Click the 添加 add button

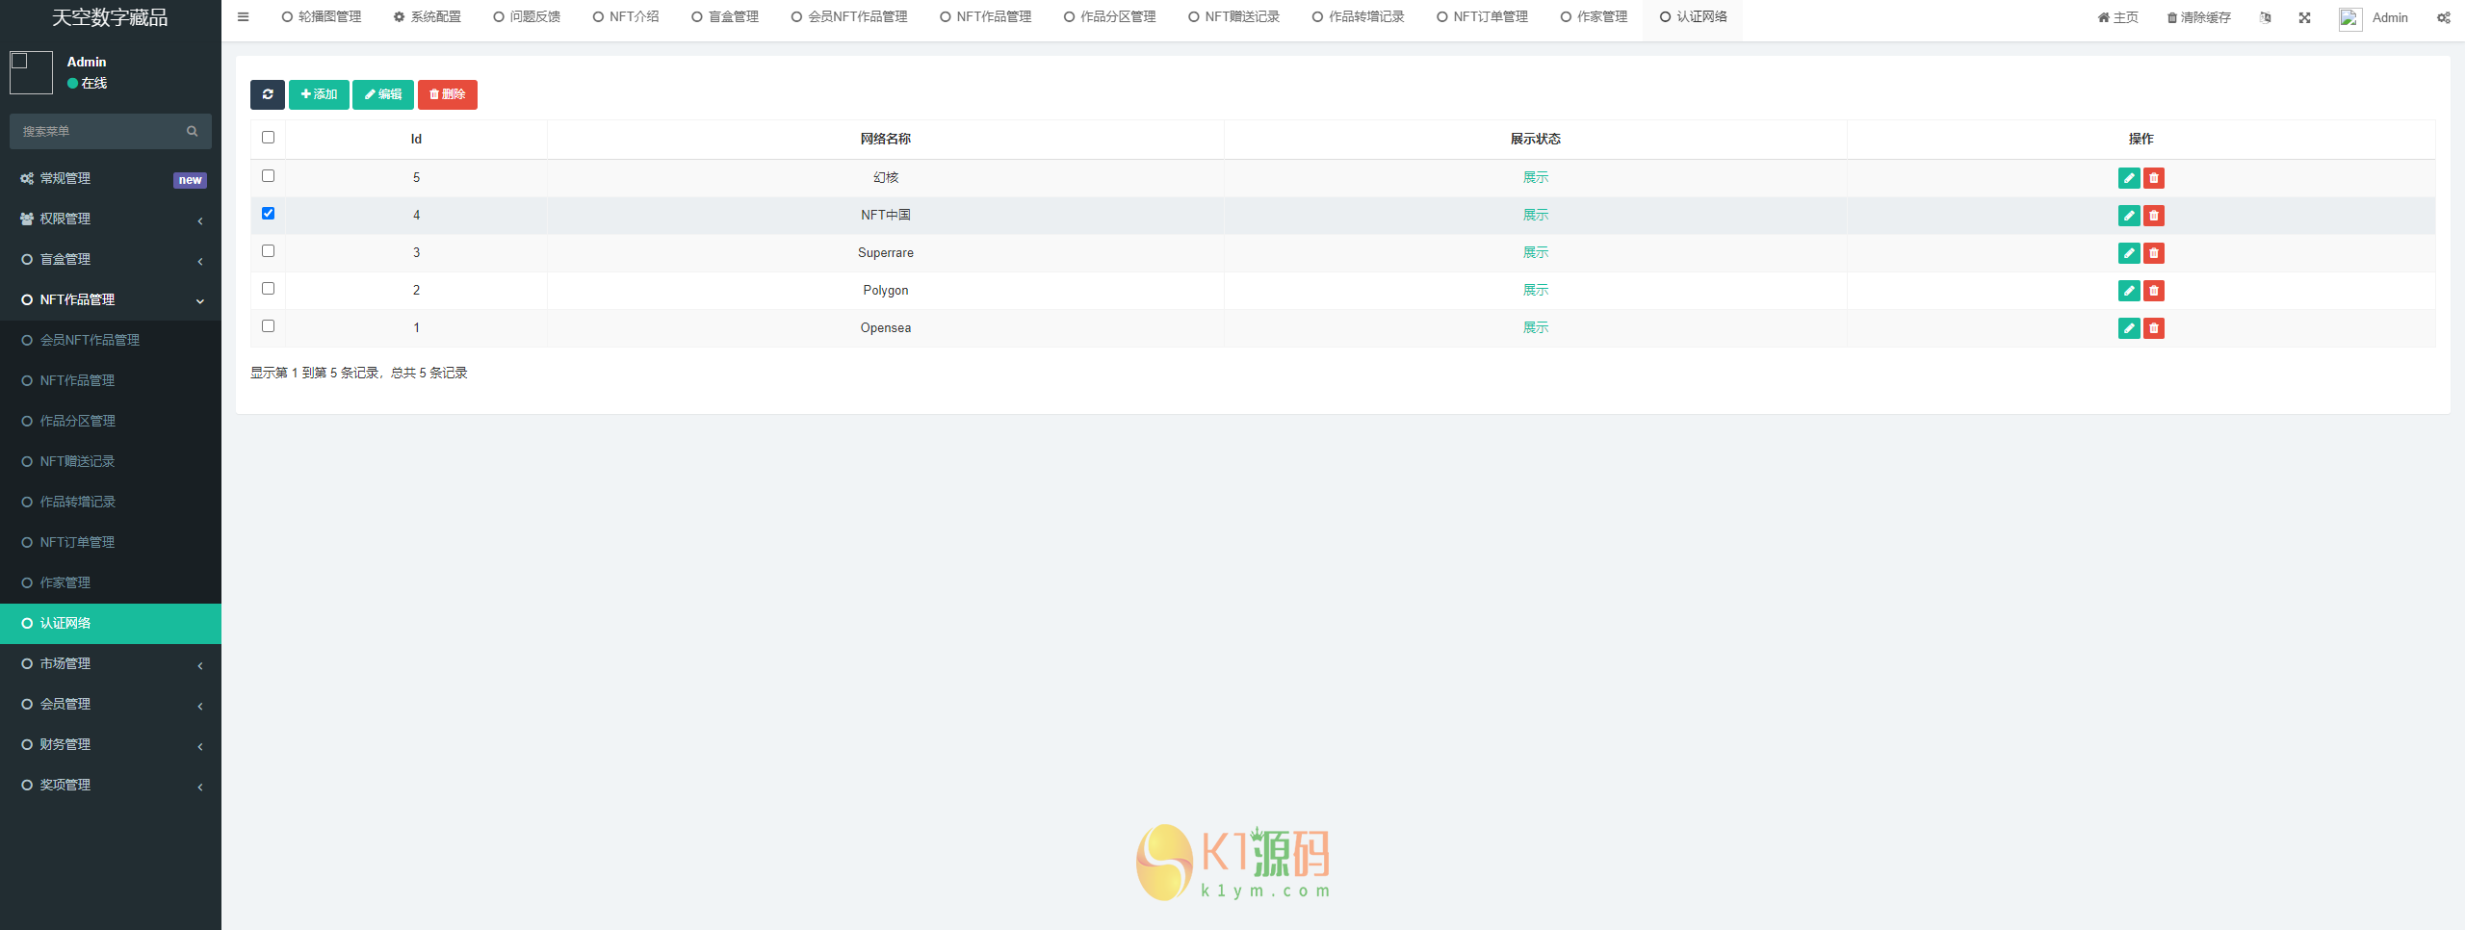319,94
